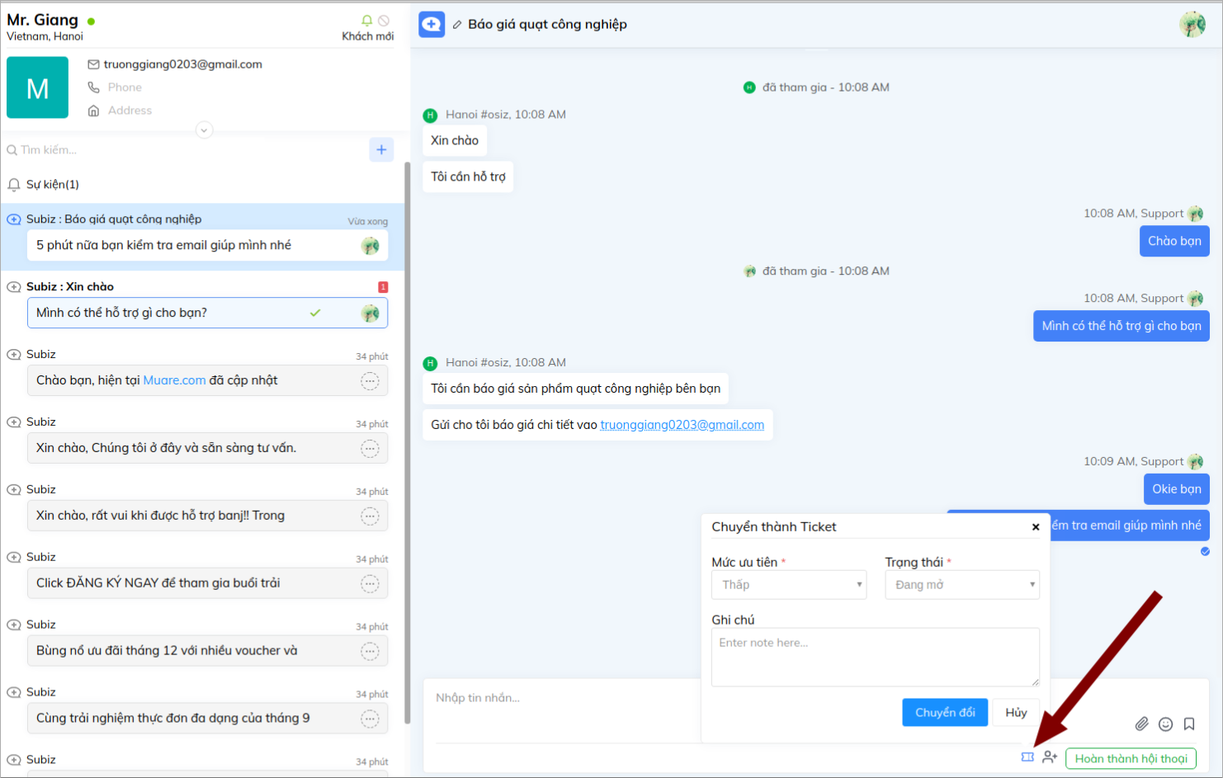Screen dimensions: 1223x778
Task: Click the Ghi chú note text area
Action: (x=875, y=657)
